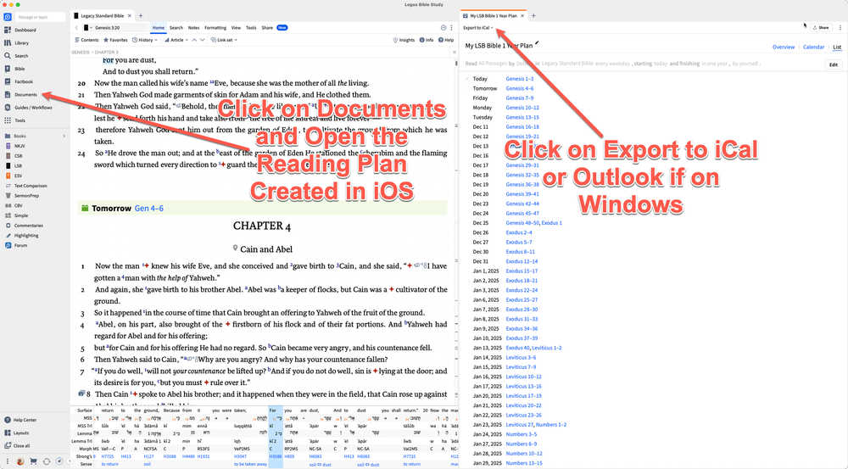Click the Logos app logo icon
Image resolution: width=848 pixels, height=469 pixels.
8,17
